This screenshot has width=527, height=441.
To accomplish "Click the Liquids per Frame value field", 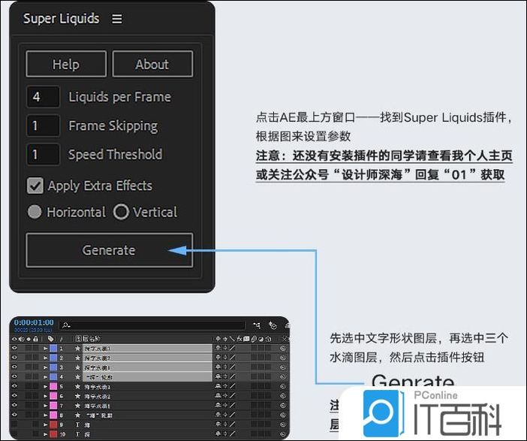I will coord(44,97).
